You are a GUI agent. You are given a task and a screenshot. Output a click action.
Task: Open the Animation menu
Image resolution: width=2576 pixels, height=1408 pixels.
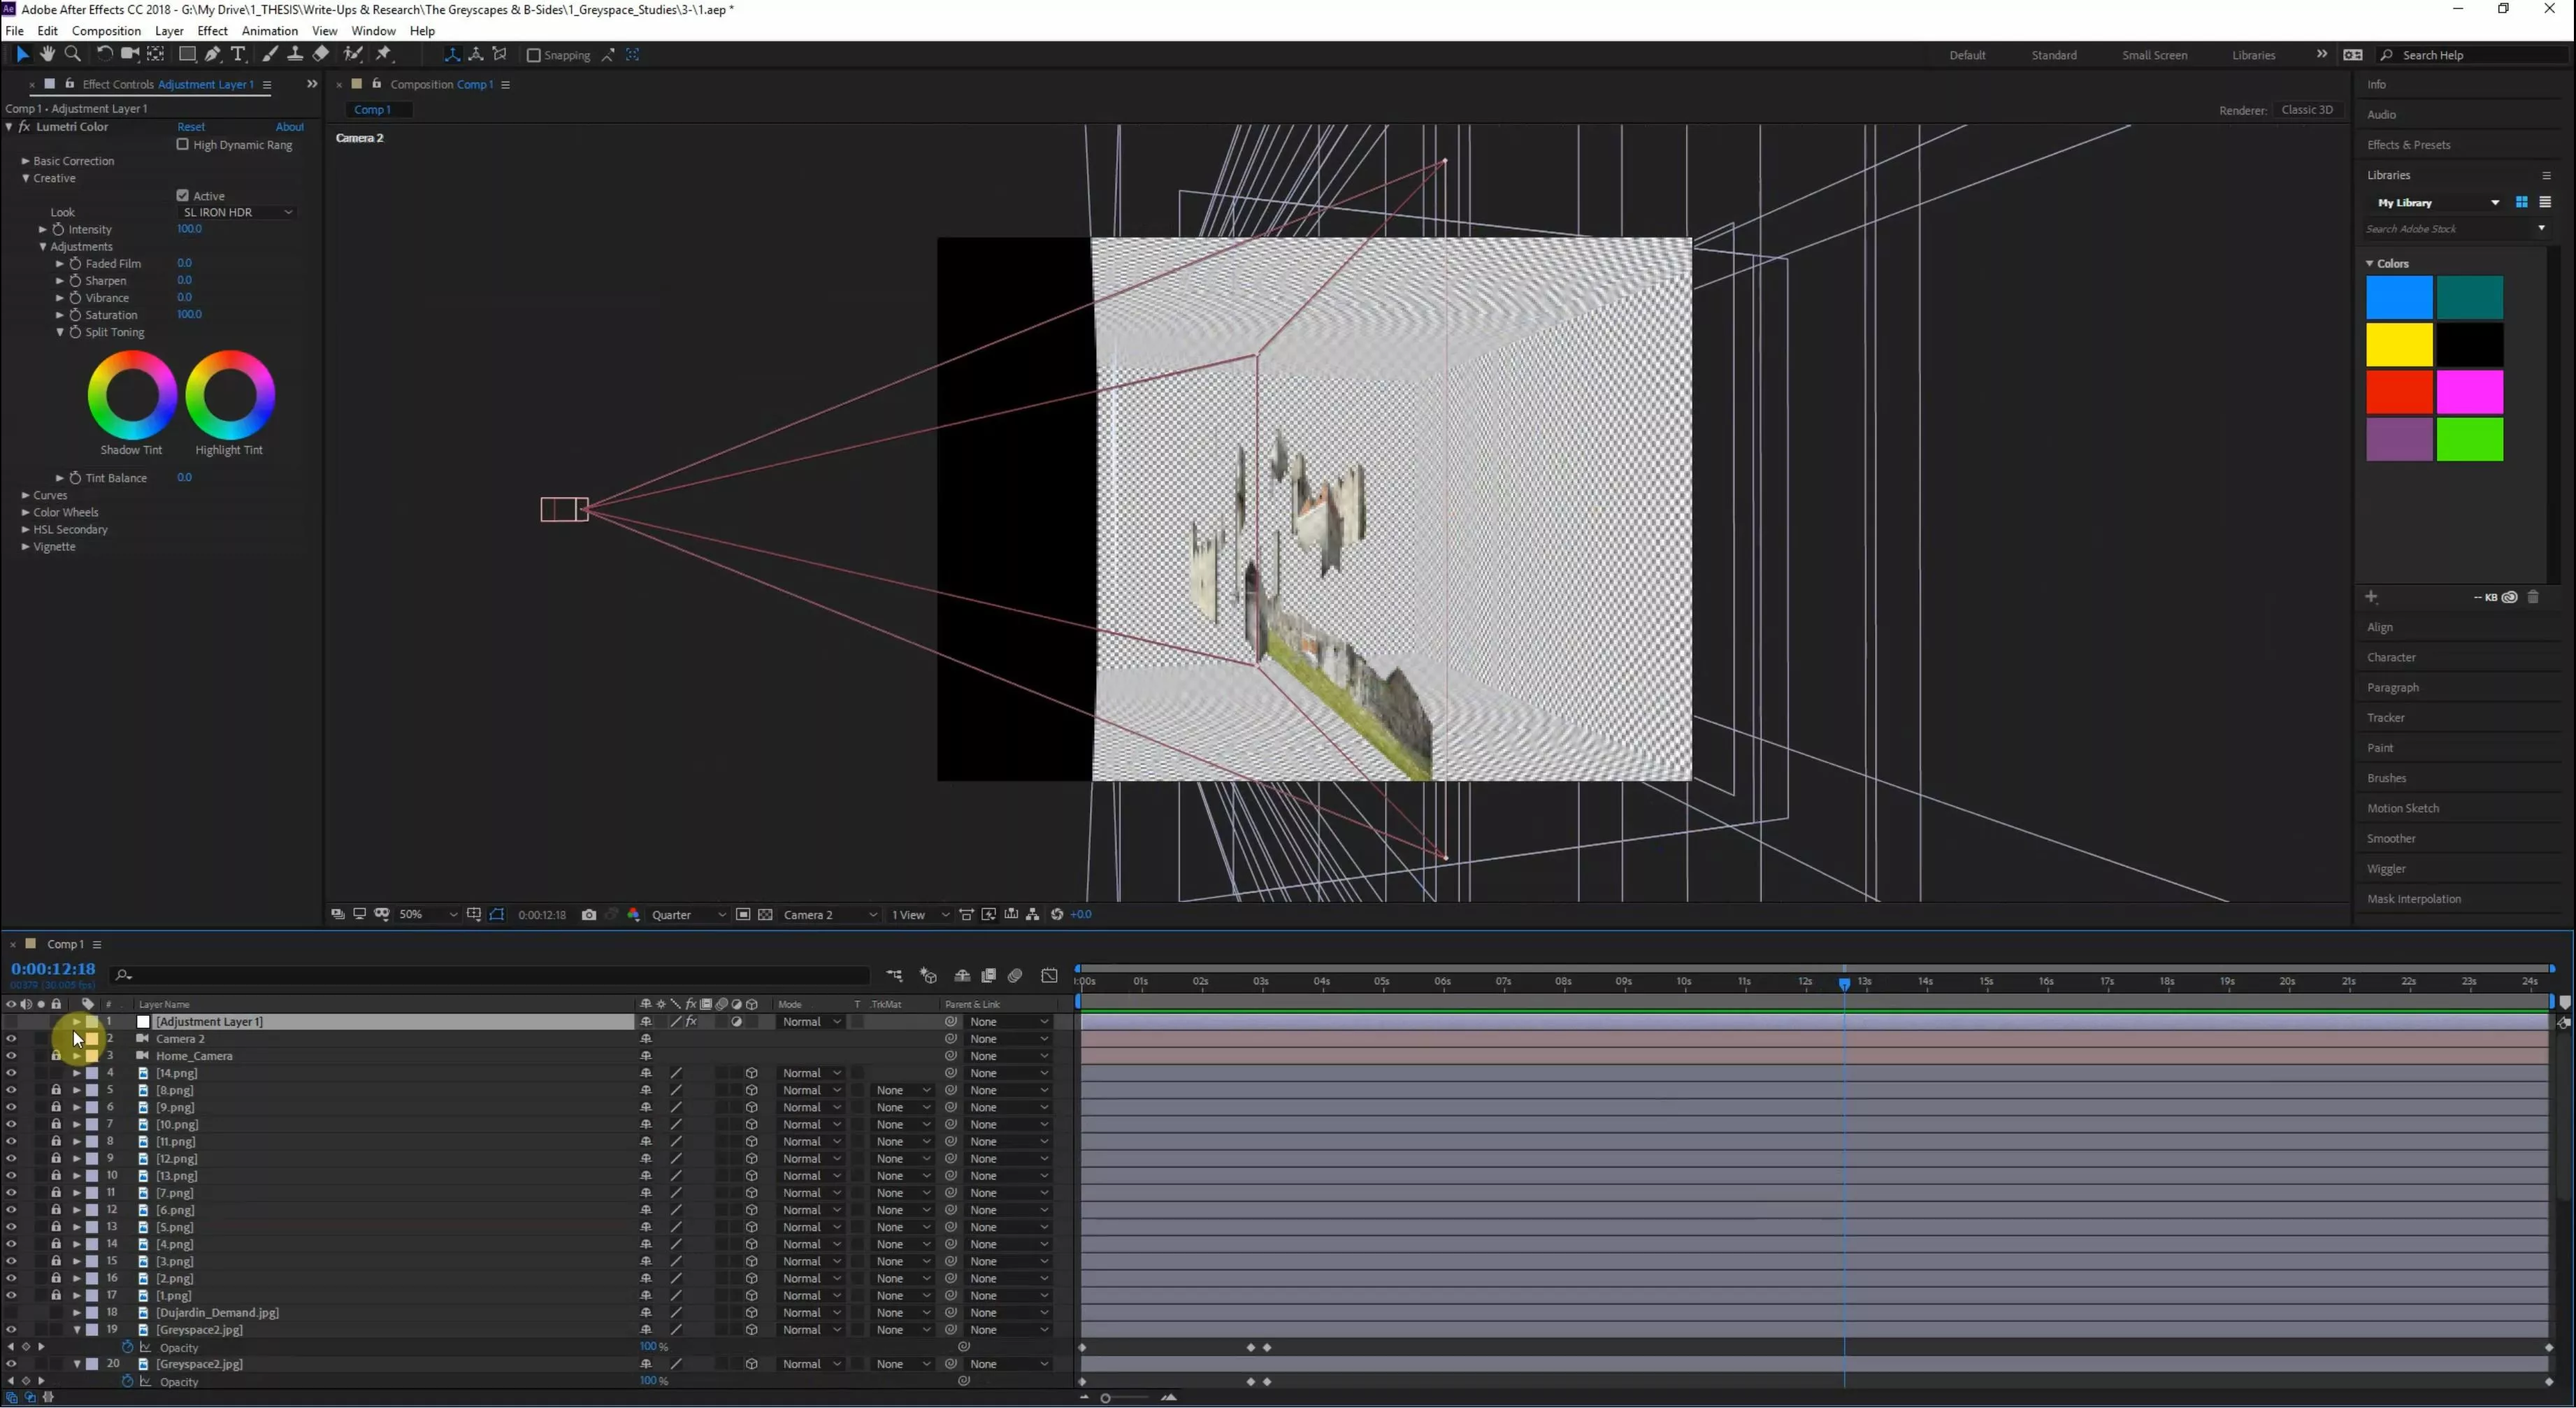pyautogui.click(x=269, y=31)
